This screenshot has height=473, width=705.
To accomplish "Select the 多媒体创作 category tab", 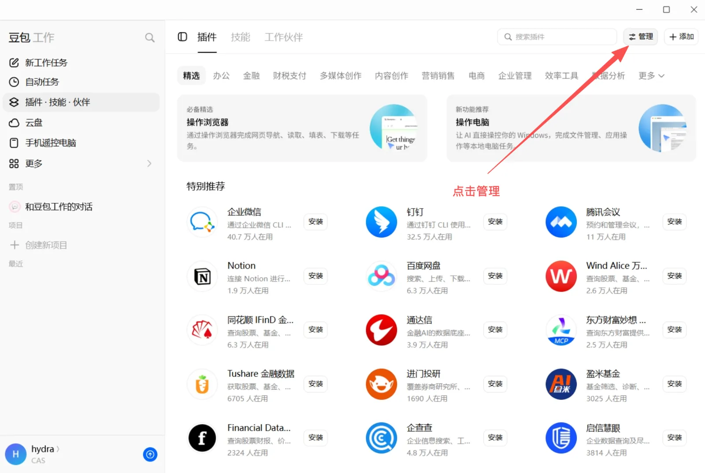I will pyautogui.click(x=341, y=76).
